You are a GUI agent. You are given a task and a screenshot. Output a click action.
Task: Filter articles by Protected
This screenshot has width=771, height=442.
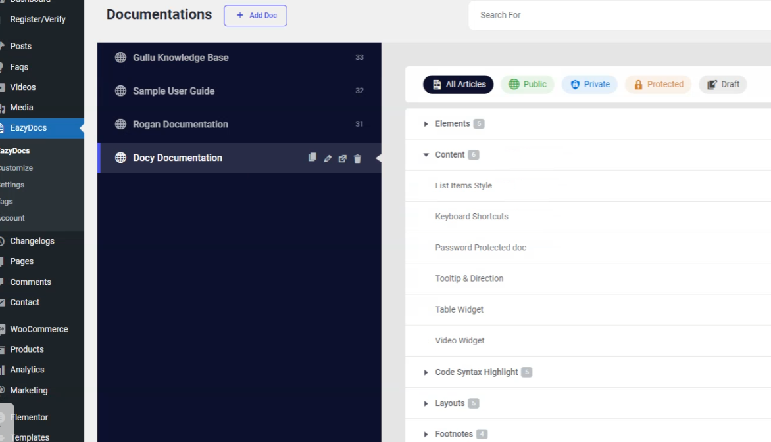click(x=658, y=85)
